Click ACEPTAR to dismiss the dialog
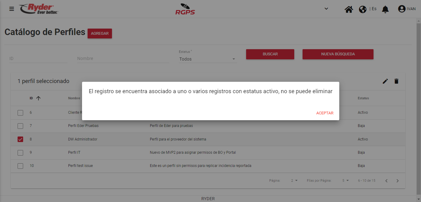The width and height of the screenshot is (421, 202). [325, 113]
